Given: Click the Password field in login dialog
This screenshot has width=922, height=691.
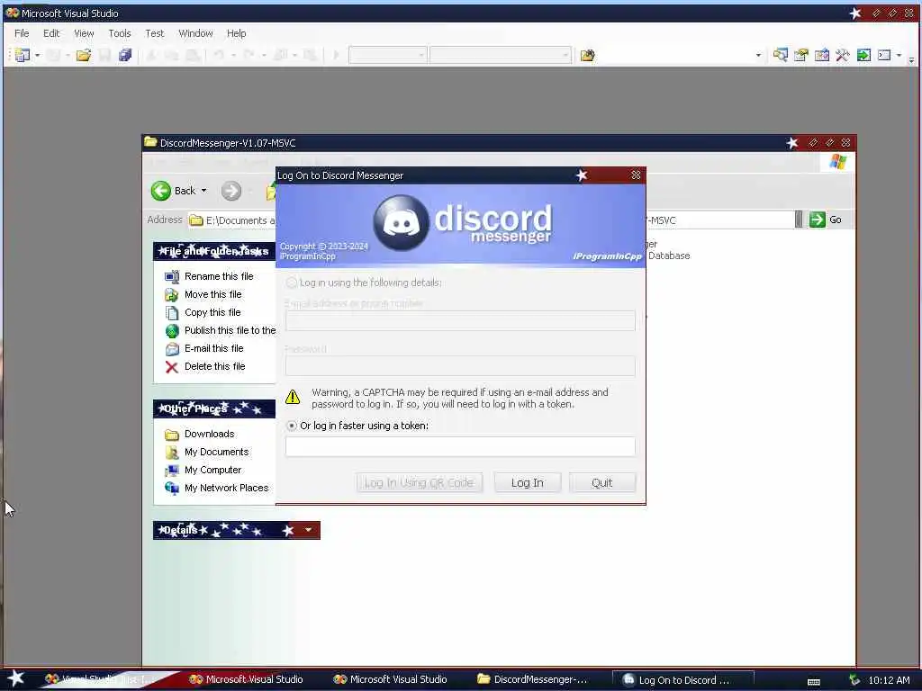Looking at the screenshot, I should (460, 365).
